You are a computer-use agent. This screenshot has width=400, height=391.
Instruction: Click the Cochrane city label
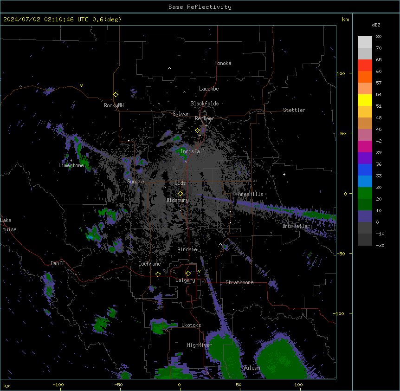(x=149, y=264)
